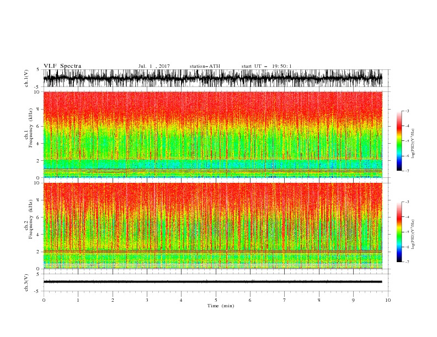The width and height of the screenshot is (437, 337).
Task: Click the "ch.1(V)" waveform axis label
Action: tap(26, 78)
